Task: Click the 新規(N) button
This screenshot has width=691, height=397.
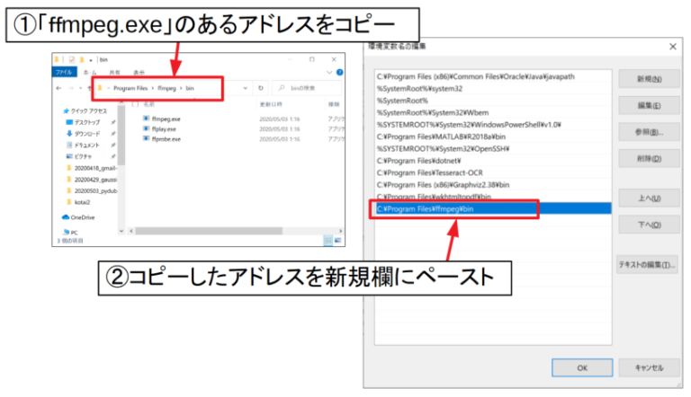Action: [647, 80]
